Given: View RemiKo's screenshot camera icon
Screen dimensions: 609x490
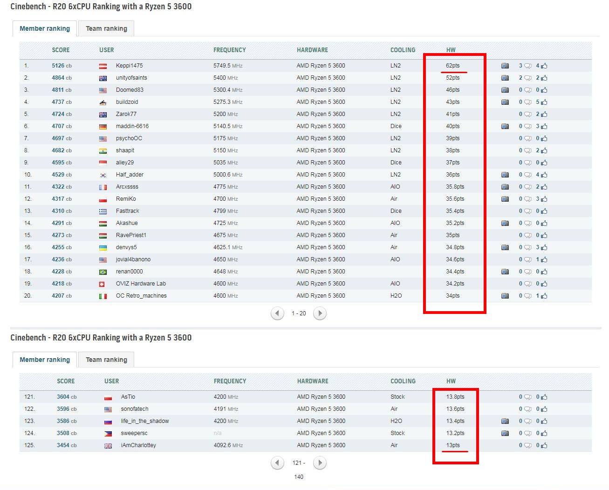Looking at the screenshot, I should tap(505, 199).
